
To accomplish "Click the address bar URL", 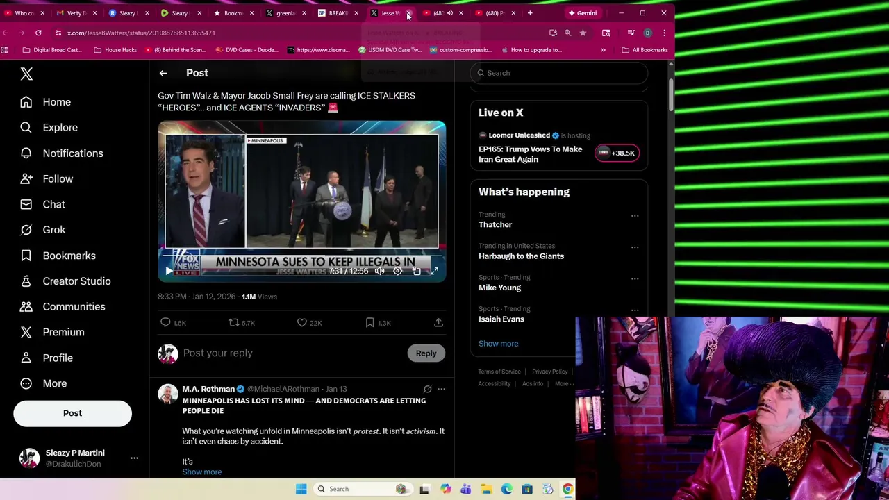I will [x=141, y=33].
